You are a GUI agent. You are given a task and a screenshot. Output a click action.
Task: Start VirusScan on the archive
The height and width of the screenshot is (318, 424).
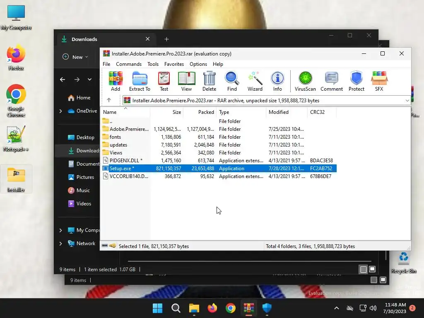tap(305, 81)
